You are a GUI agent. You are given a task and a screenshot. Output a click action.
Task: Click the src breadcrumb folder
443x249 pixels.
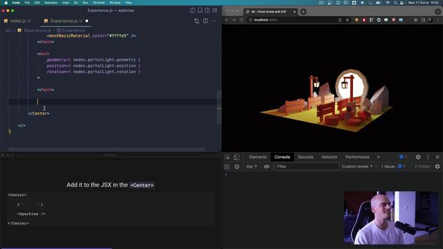click(x=8, y=30)
